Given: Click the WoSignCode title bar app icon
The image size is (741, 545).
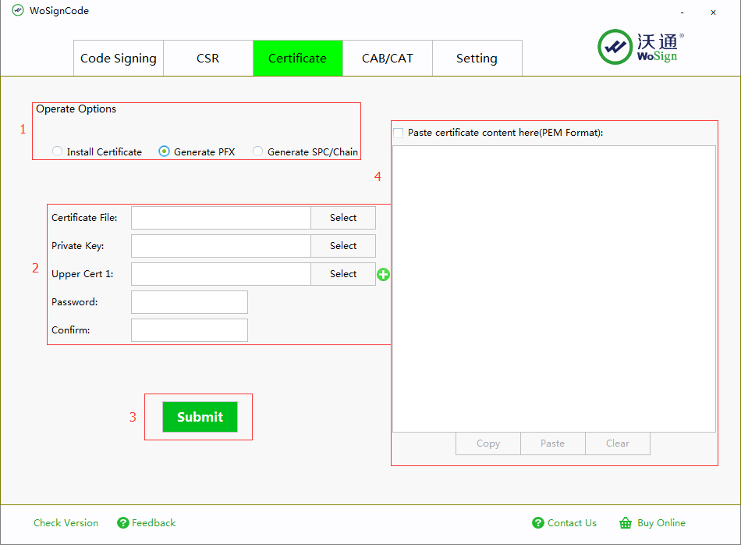Looking at the screenshot, I should (17, 11).
